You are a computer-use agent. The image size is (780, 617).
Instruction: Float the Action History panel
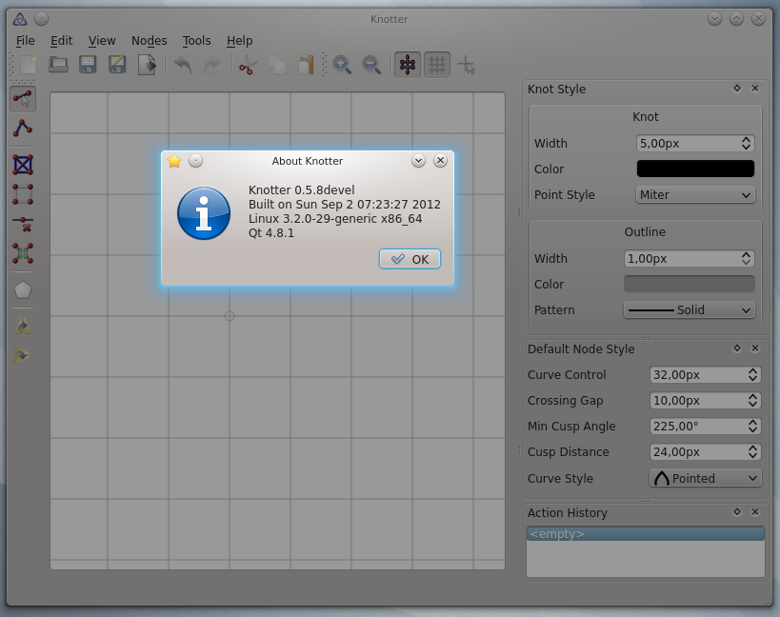pyautogui.click(x=737, y=512)
